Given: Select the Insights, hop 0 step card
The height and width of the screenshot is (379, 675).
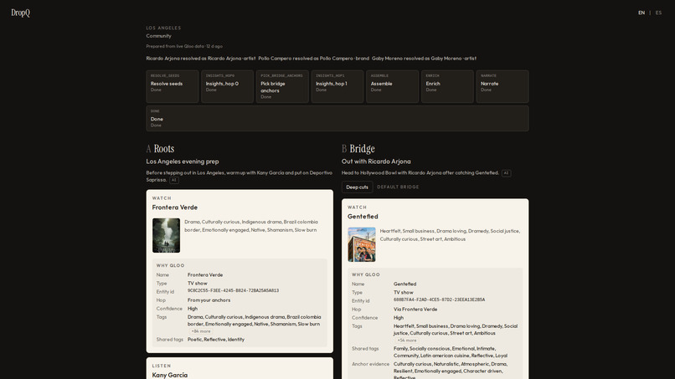Looking at the screenshot, I should pos(227,86).
